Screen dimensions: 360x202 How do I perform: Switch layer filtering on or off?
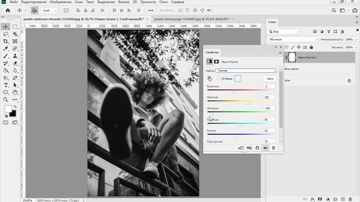click(x=357, y=30)
